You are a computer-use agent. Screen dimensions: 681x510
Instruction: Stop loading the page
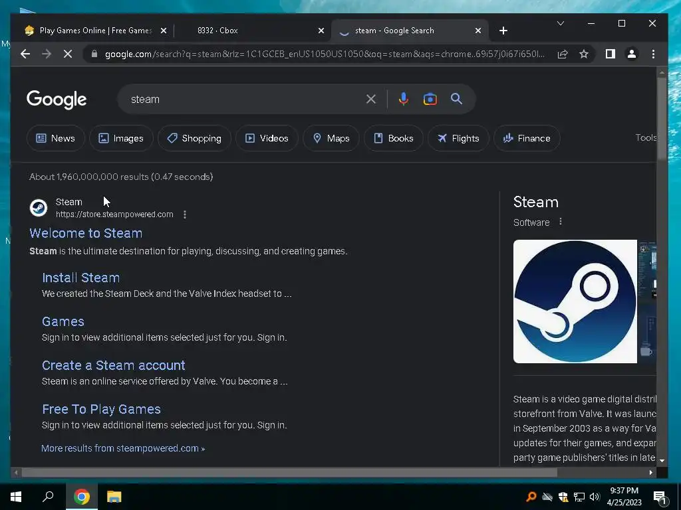coord(68,54)
